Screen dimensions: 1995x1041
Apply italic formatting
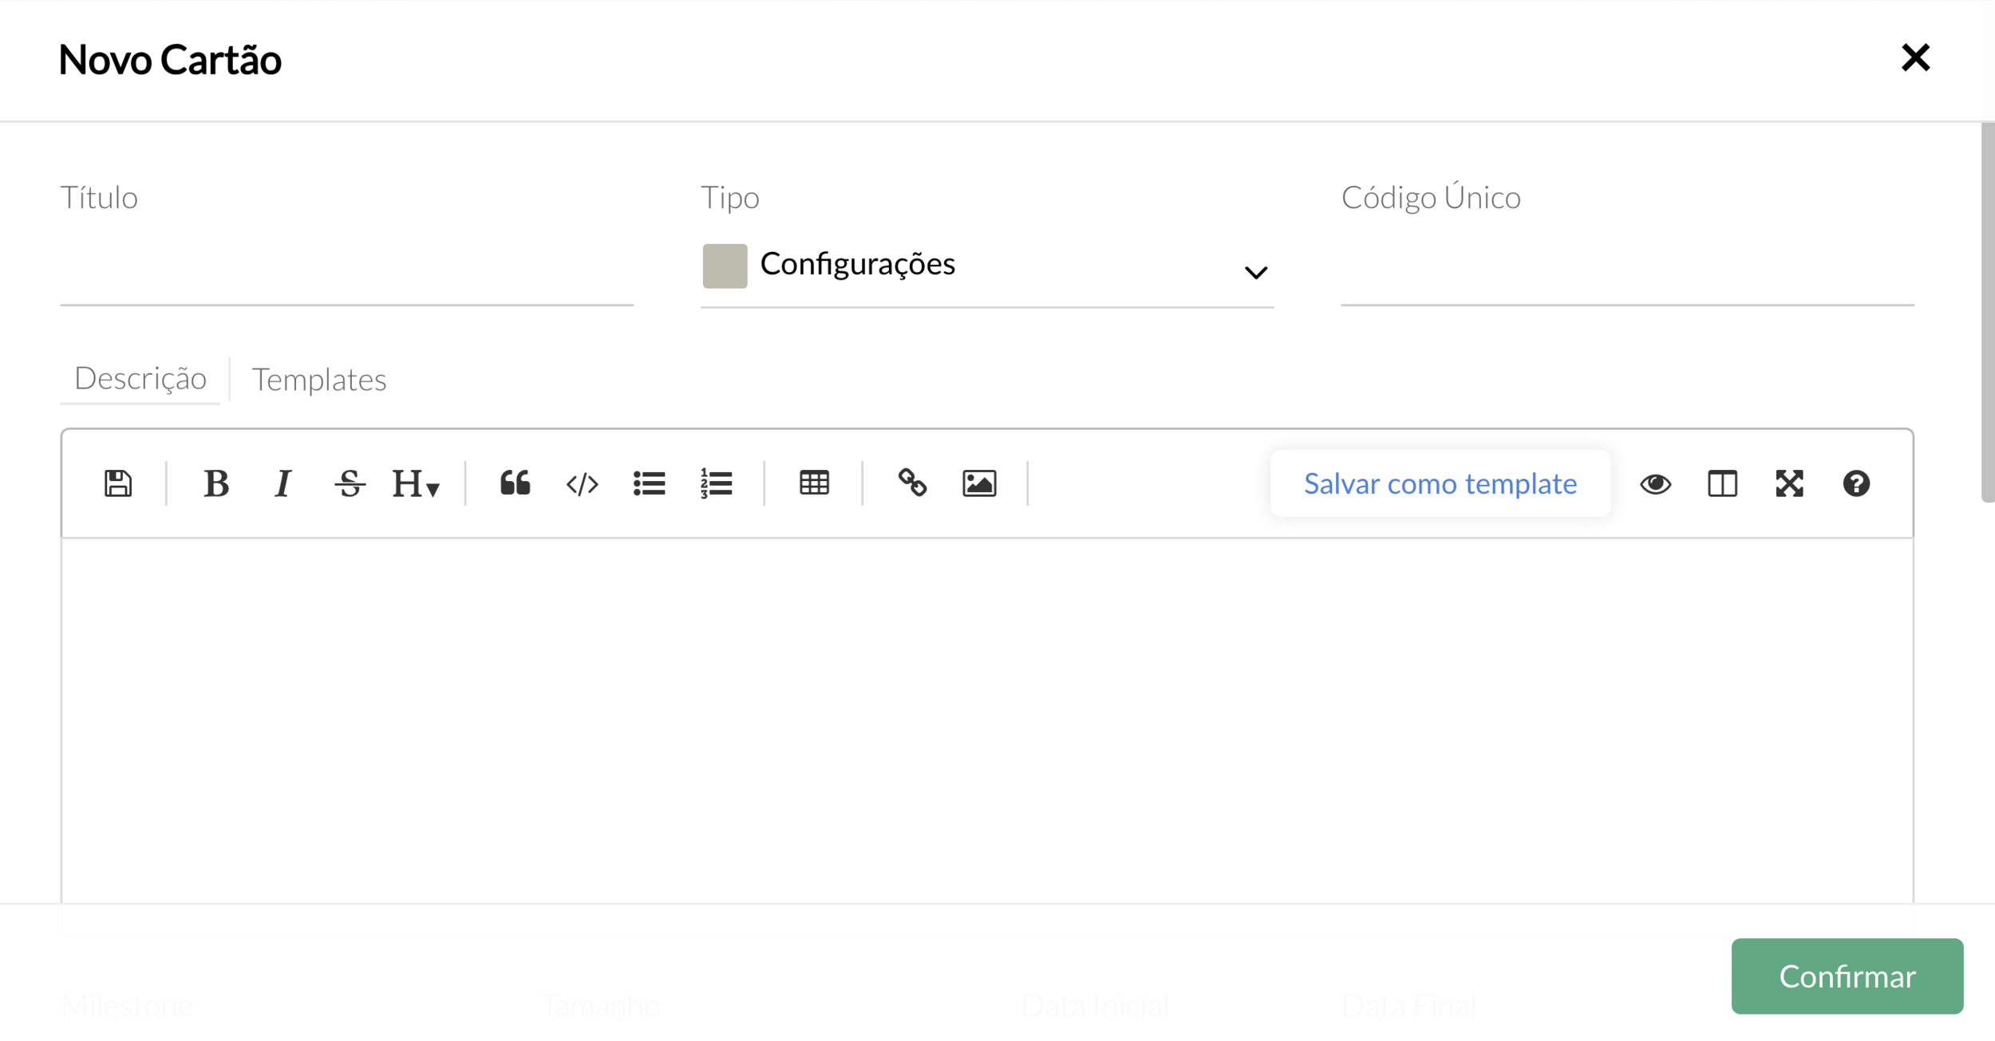282,483
